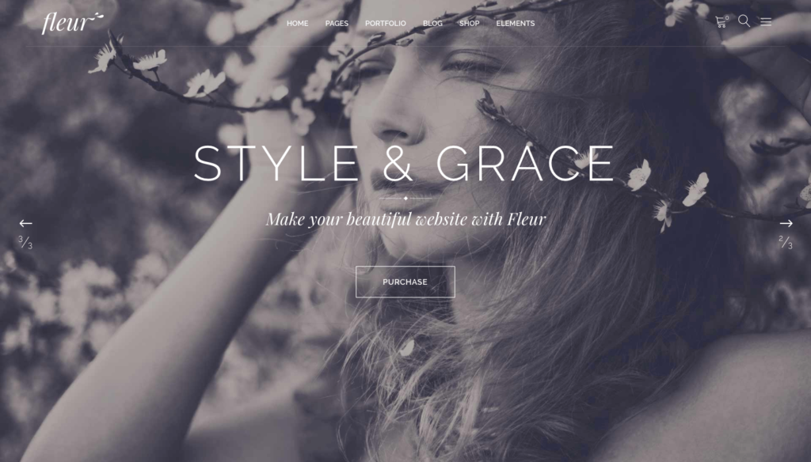The width and height of the screenshot is (811, 462).
Task: Click the cart item count badge
Action: click(x=727, y=18)
